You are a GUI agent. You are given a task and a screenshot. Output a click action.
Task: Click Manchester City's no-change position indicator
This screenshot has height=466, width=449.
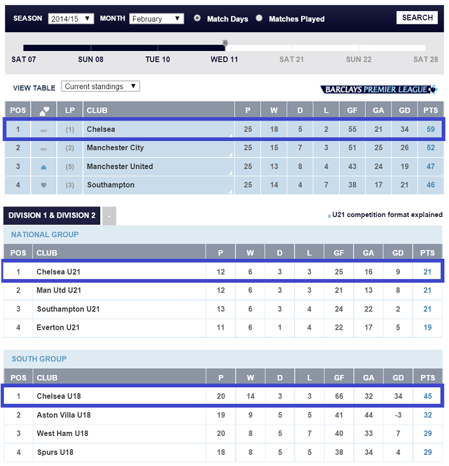[44, 148]
